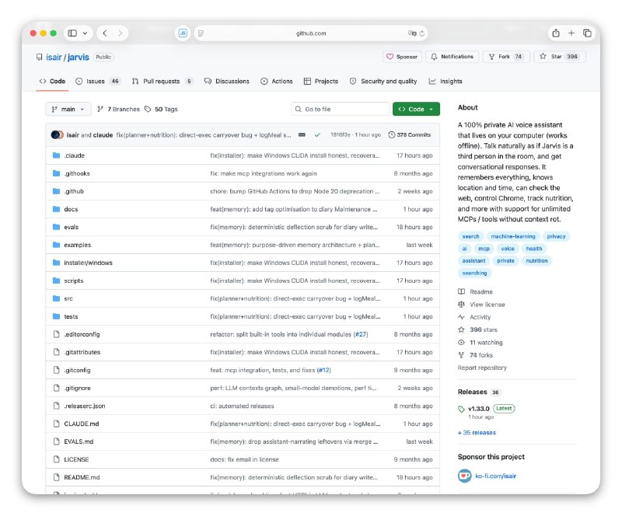Open the evals folder

(72, 227)
